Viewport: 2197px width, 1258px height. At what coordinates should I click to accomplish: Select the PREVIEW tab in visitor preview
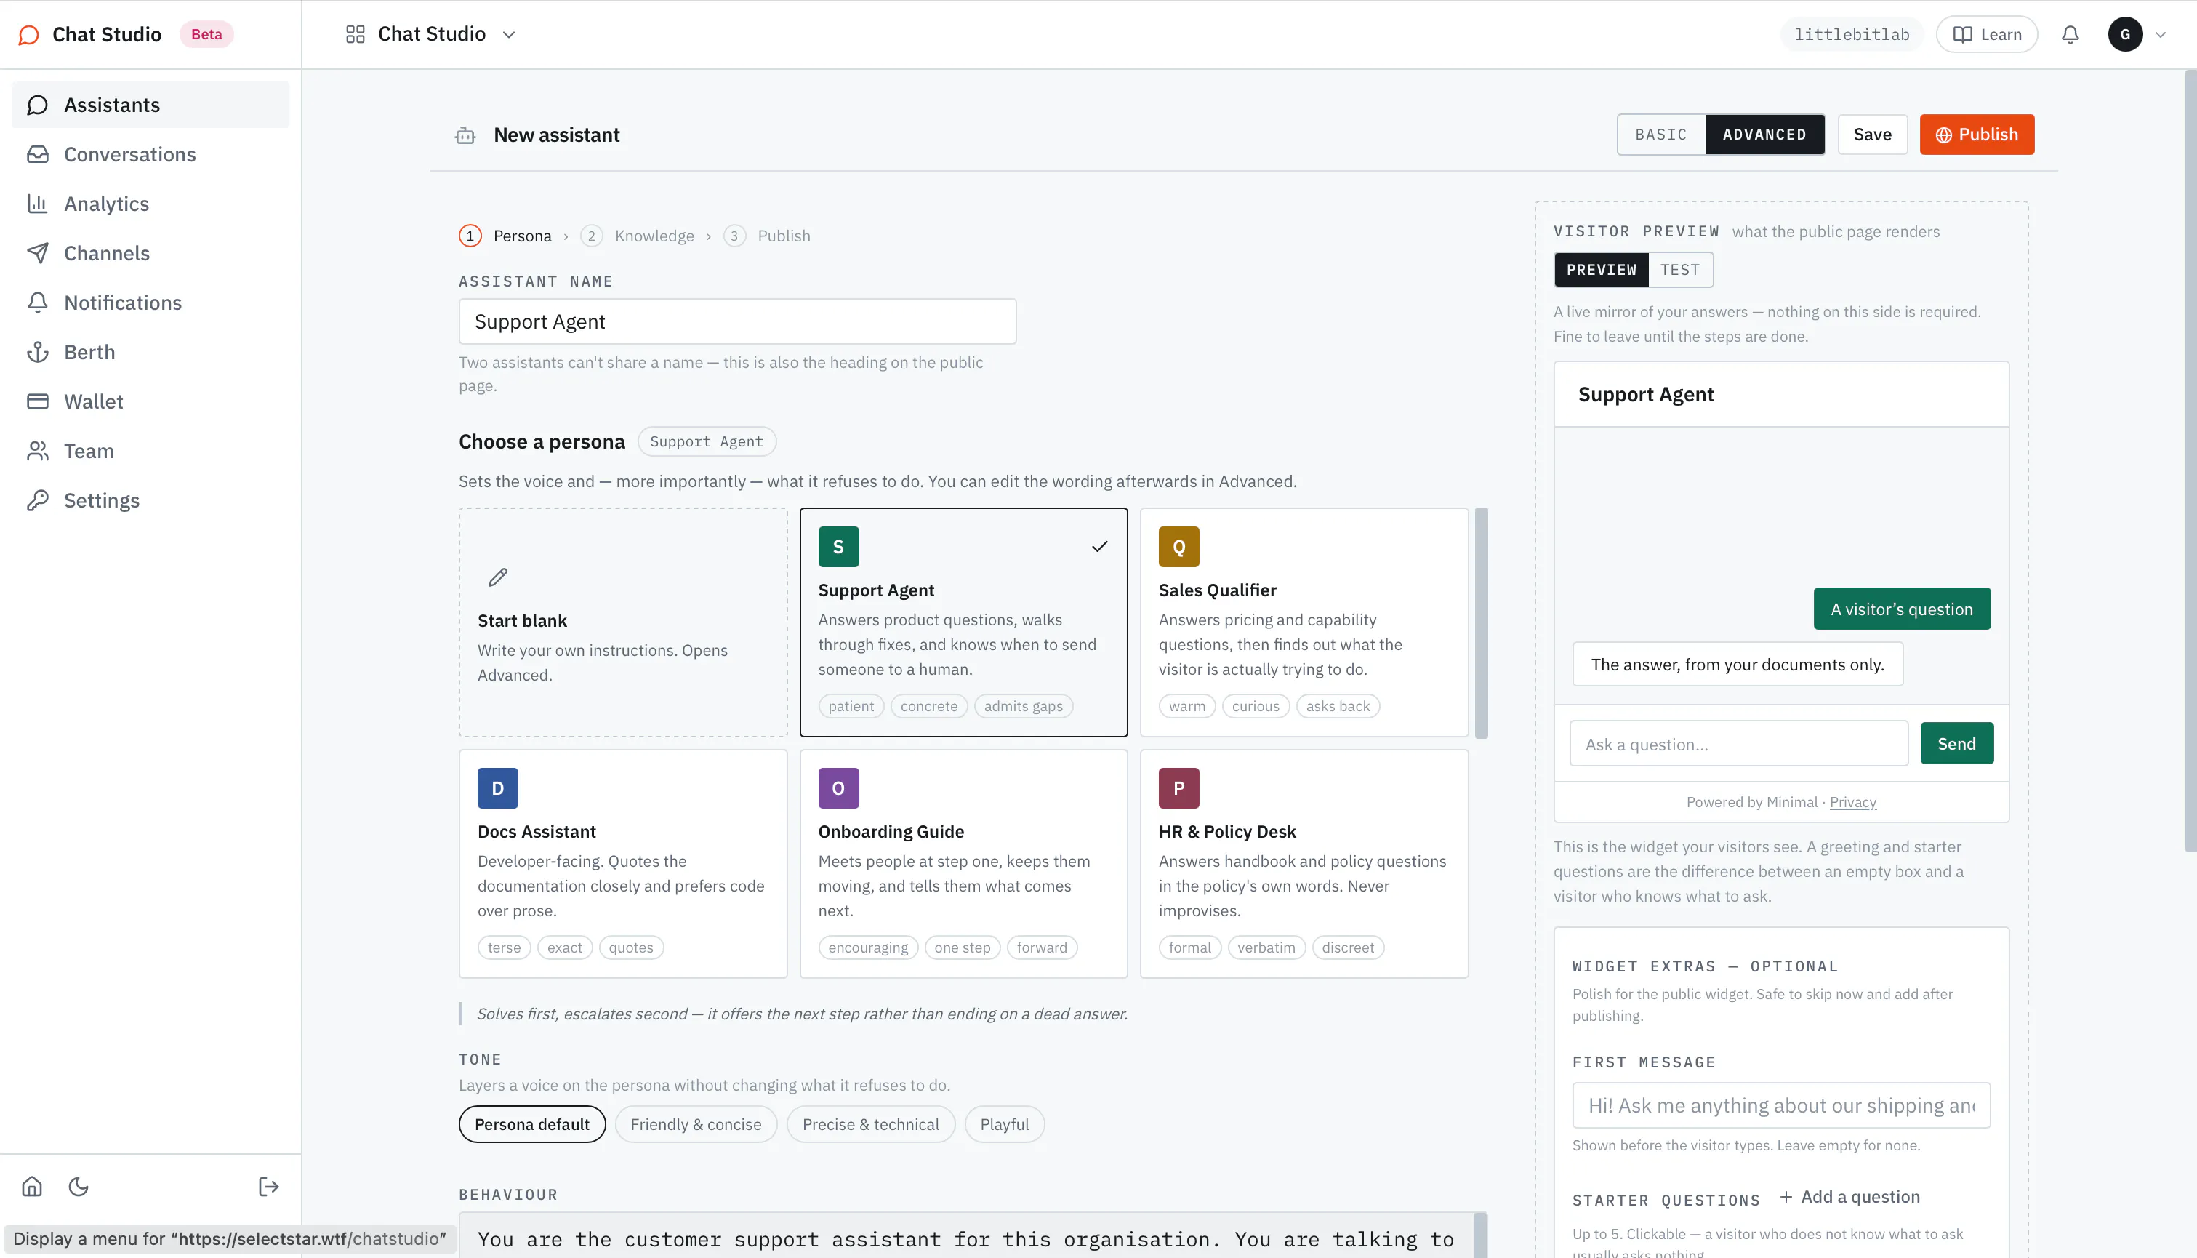1601,270
